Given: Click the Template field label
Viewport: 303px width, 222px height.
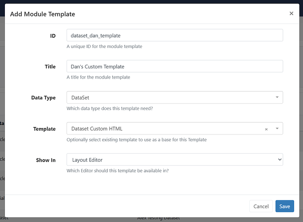Looking at the screenshot, I should coord(44,129).
